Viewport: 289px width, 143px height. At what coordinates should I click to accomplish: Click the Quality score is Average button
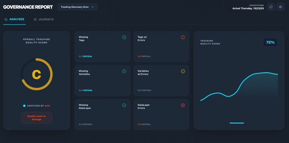point(36,118)
